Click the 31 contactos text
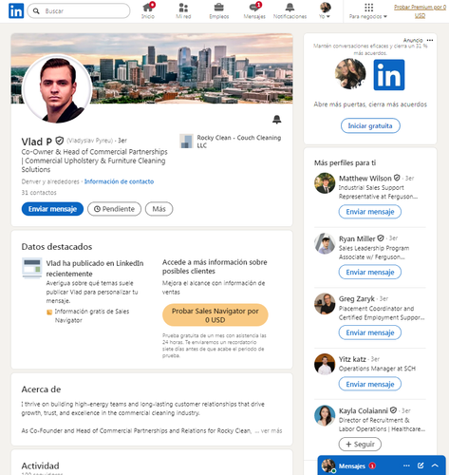Viewport: 449px width, 475px height. (39, 193)
